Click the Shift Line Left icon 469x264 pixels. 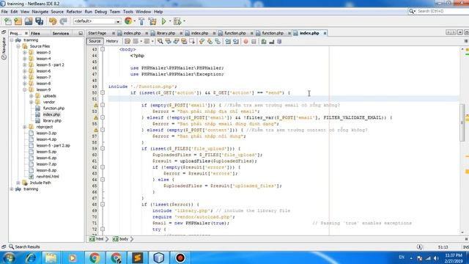point(228,41)
